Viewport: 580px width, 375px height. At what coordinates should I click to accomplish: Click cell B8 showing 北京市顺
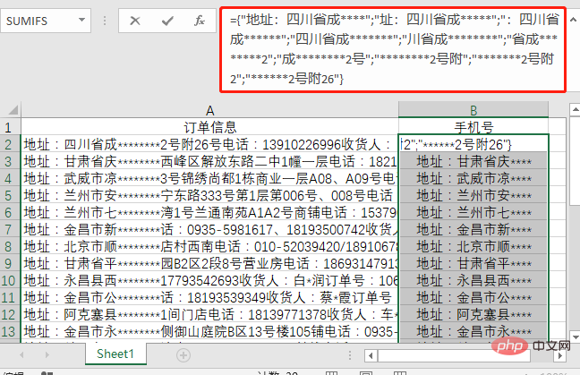tap(473, 246)
